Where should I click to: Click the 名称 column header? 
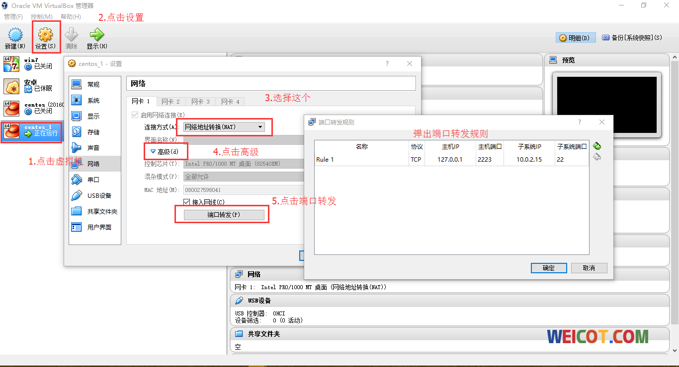pyautogui.click(x=361, y=147)
